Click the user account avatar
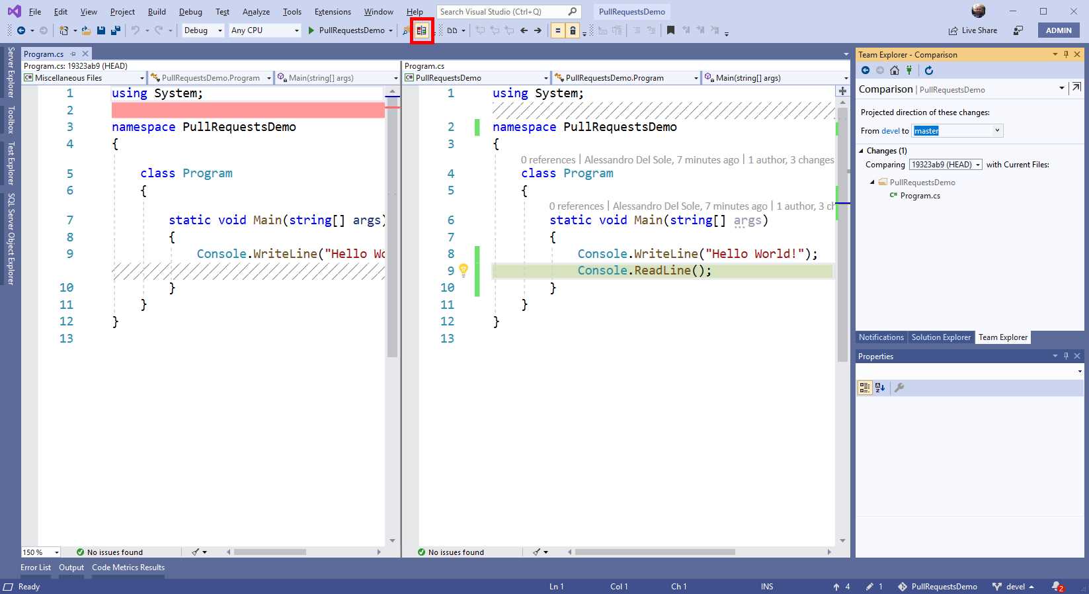1089x594 pixels. click(x=979, y=11)
